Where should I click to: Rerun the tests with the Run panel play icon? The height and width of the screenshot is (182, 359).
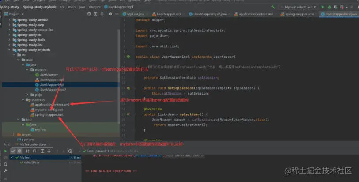pos(5,152)
